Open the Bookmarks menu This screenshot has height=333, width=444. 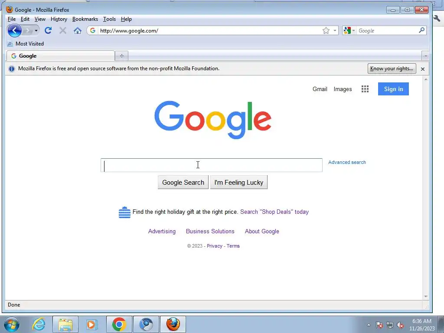(x=85, y=19)
